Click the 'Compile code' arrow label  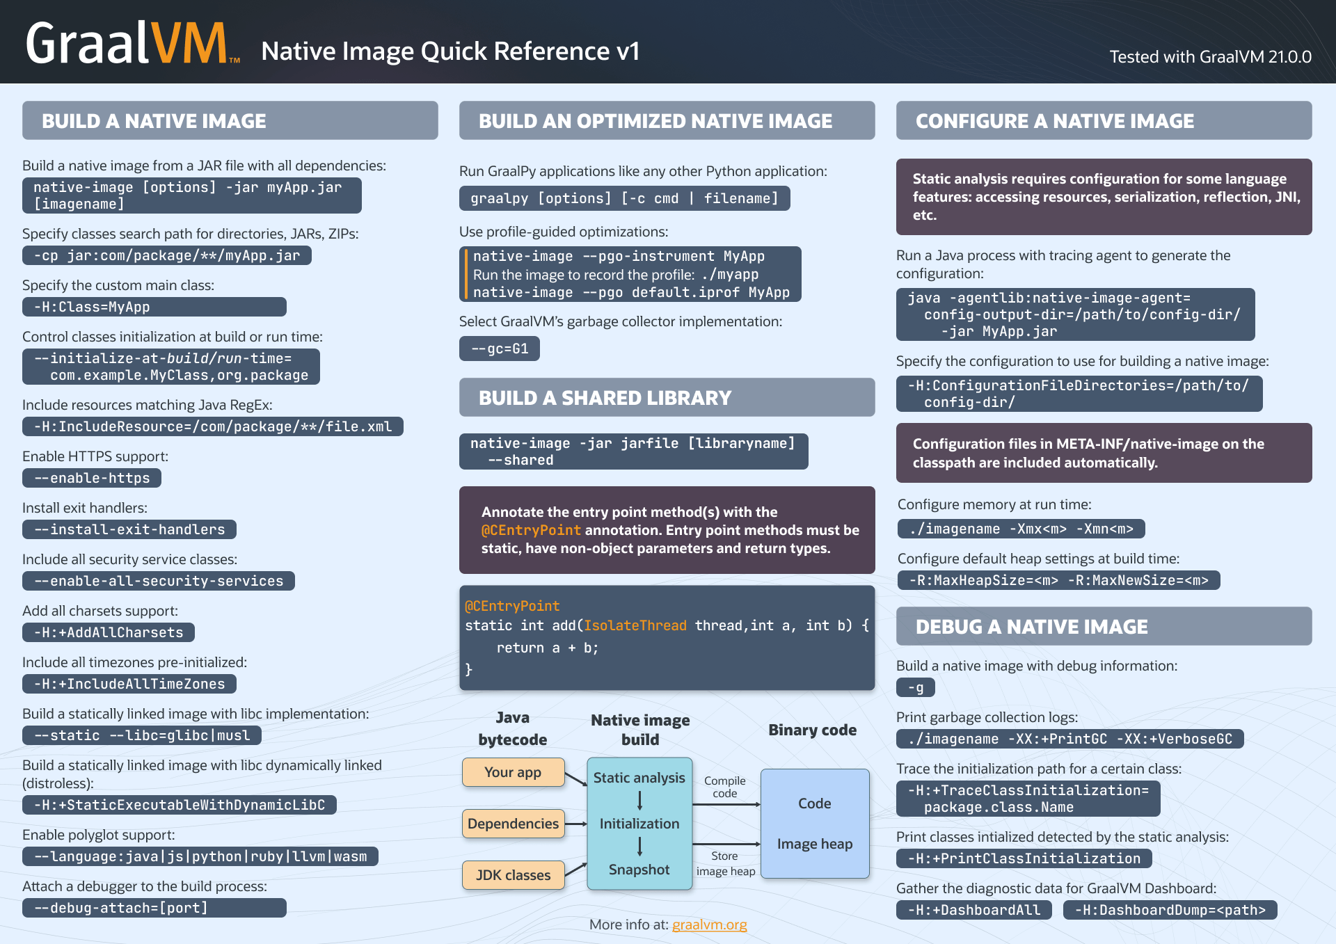[x=724, y=787]
